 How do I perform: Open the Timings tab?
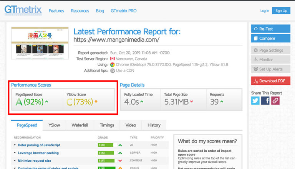107,125
